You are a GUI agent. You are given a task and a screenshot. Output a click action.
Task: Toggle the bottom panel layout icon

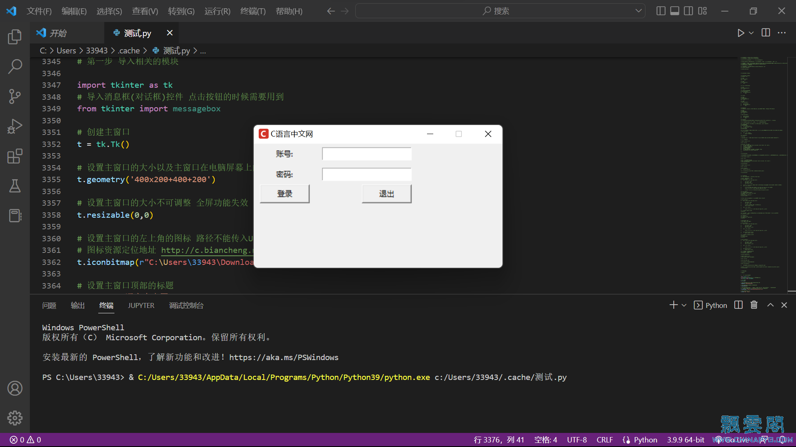click(675, 11)
